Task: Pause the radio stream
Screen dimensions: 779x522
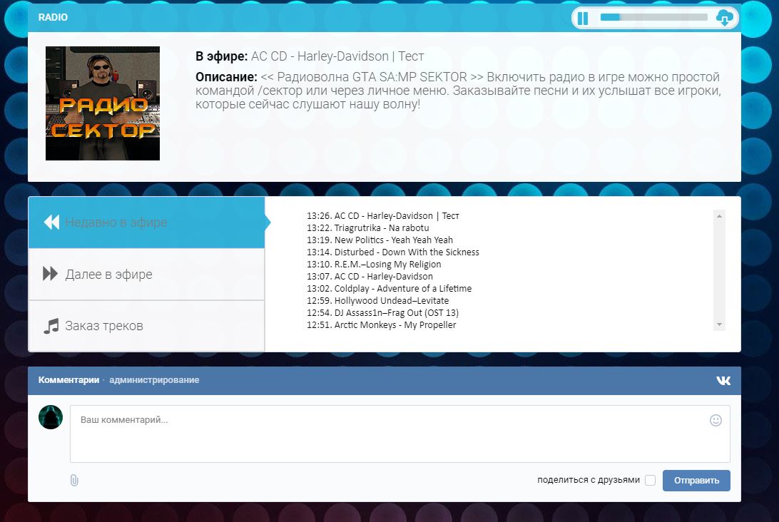Action: coord(583,19)
